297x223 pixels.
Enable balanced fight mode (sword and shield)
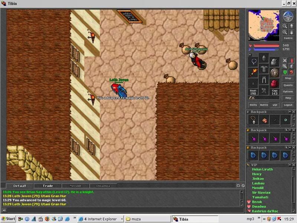(x=285, y=67)
